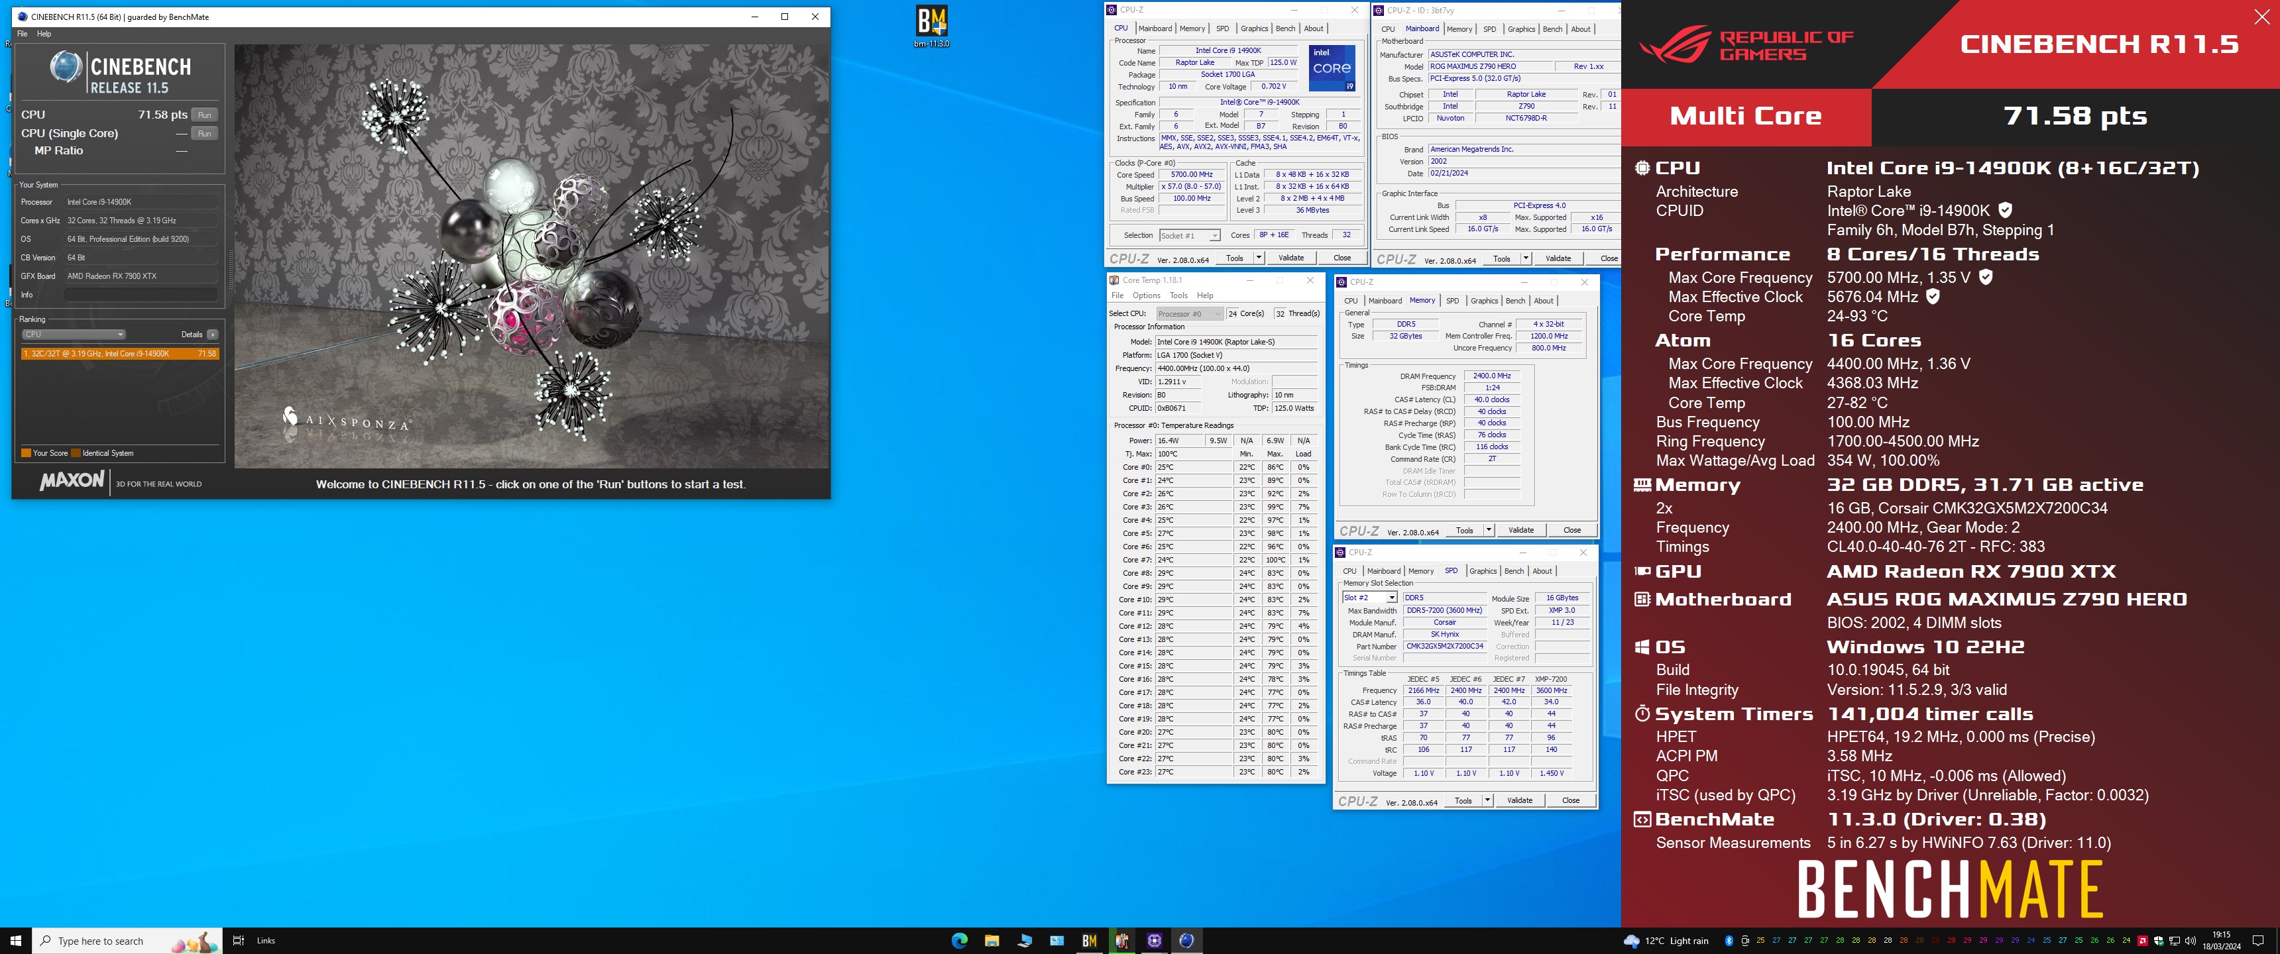2280x954 pixels.
Task: Open the Tools dropdown arrow in CPU-Z CPU window
Action: [1259, 258]
